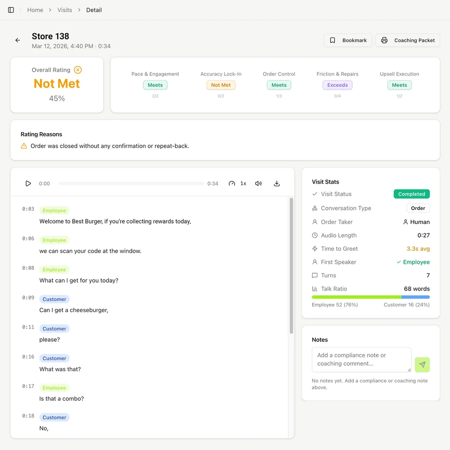Click the Audio Length clock icon

pos(315,235)
